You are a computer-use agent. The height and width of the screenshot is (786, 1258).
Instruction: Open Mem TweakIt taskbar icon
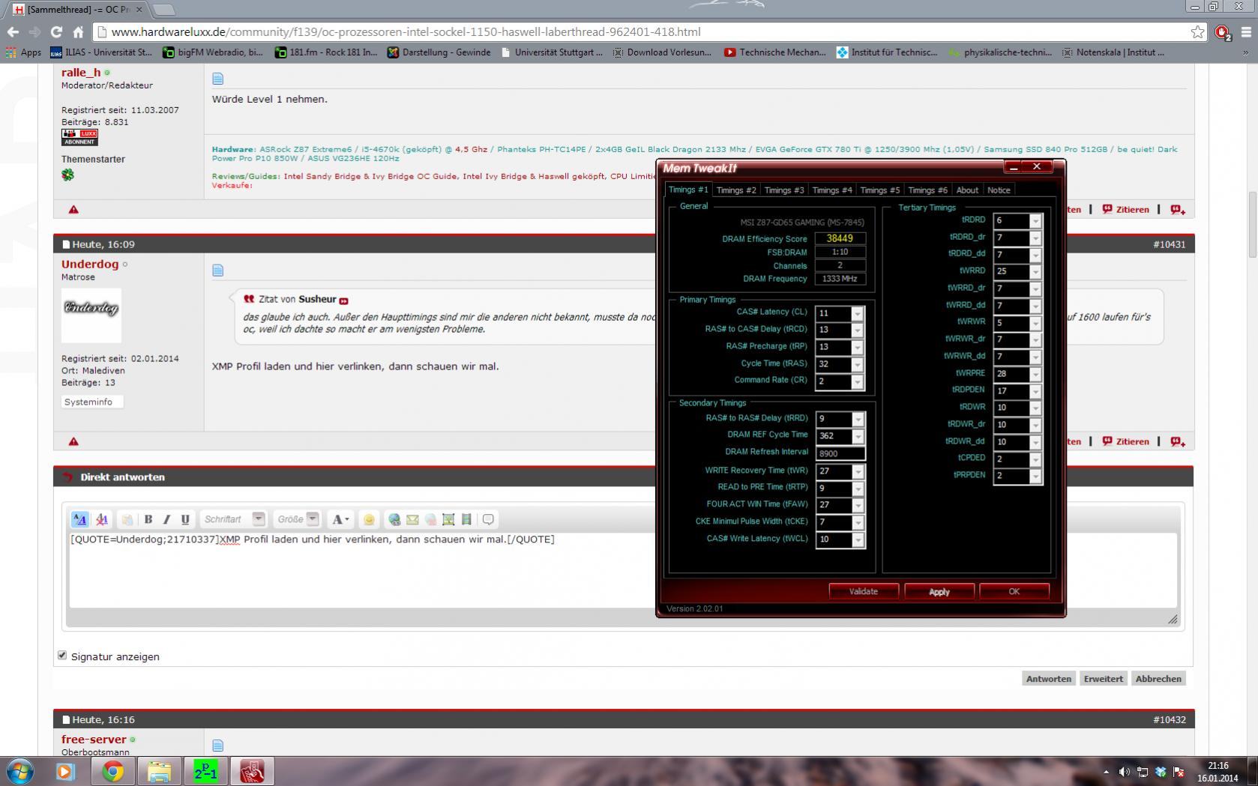[x=252, y=771]
